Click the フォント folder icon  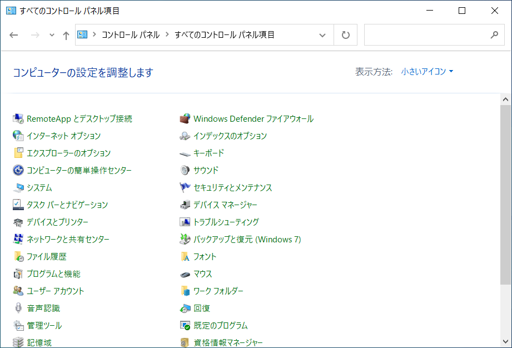(185, 257)
